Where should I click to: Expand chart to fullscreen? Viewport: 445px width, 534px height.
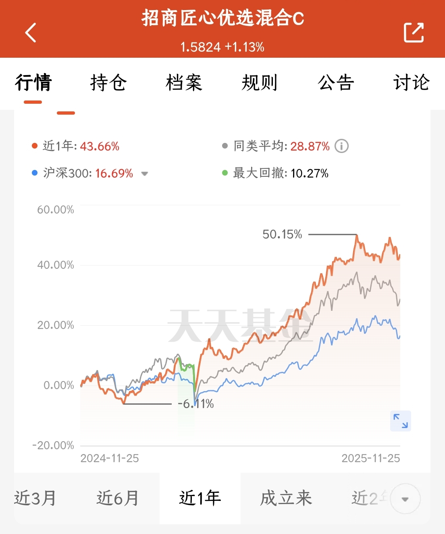pos(400,421)
